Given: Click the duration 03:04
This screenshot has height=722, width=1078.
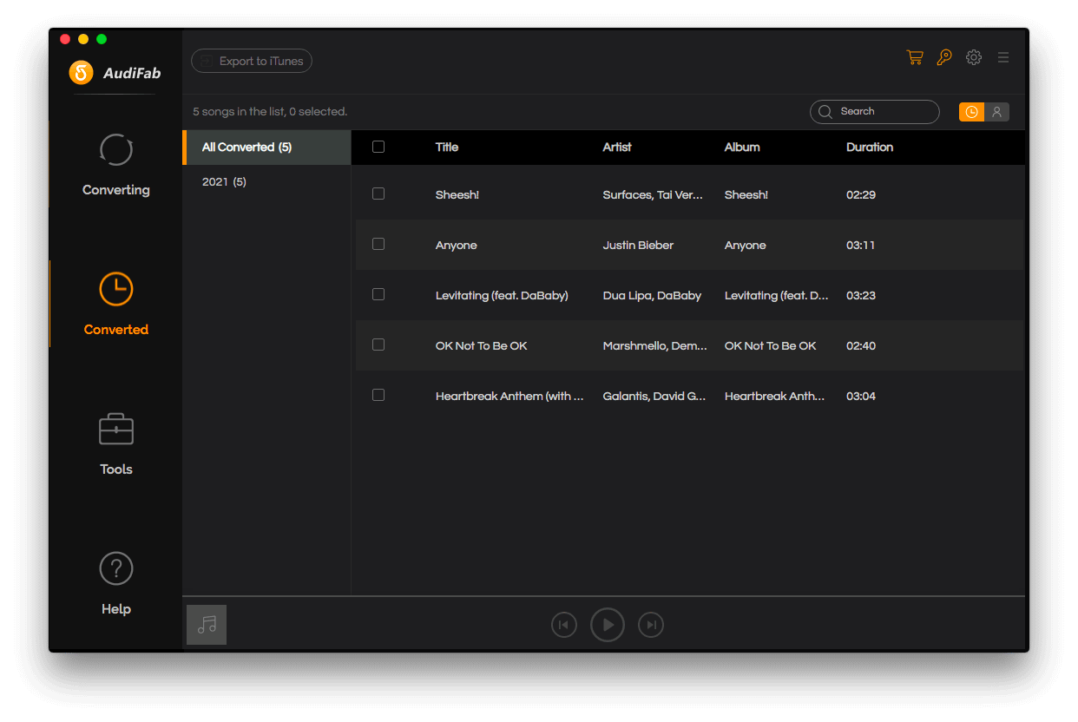Looking at the screenshot, I should [x=861, y=397].
